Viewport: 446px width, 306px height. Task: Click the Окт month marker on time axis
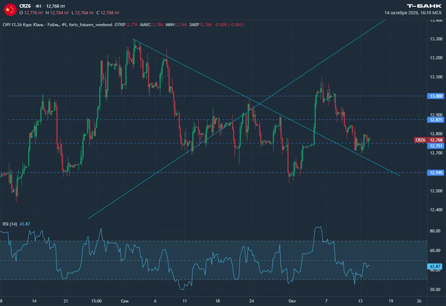[292, 301]
